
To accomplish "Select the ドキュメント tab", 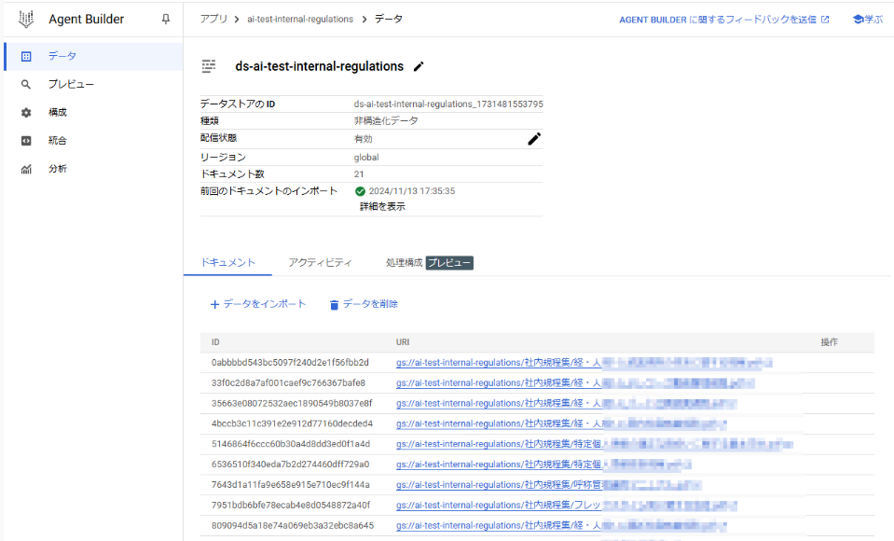I will click(x=227, y=263).
